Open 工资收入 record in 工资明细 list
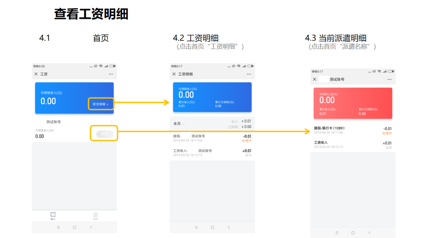Image resolution: width=423 pixels, height=238 pixels. pos(212,153)
